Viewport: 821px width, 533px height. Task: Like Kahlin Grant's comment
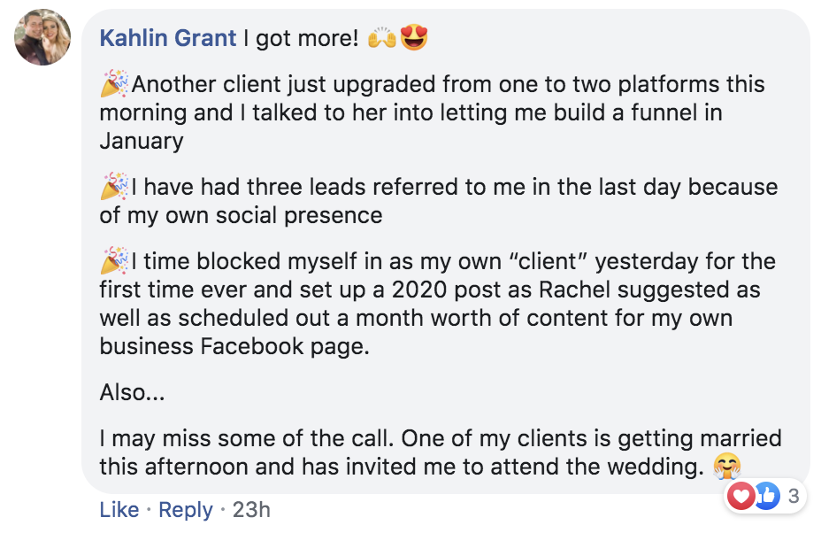[x=119, y=510]
